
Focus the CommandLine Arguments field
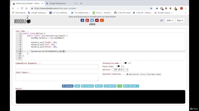pyautogui.click(x=57, y=67)
